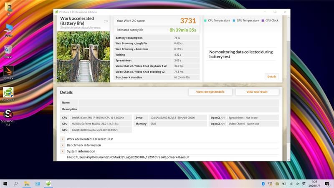Click the Description input field
334x188 pixels.
coord(179,109)
